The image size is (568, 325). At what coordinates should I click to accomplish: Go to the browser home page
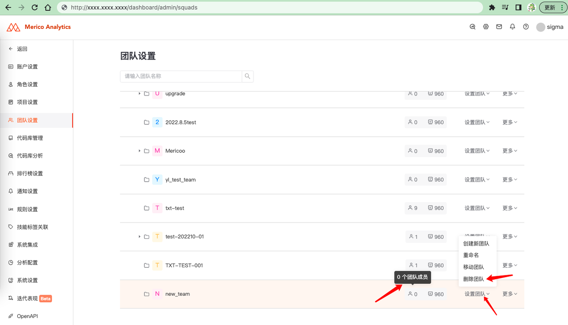(48, 8)
